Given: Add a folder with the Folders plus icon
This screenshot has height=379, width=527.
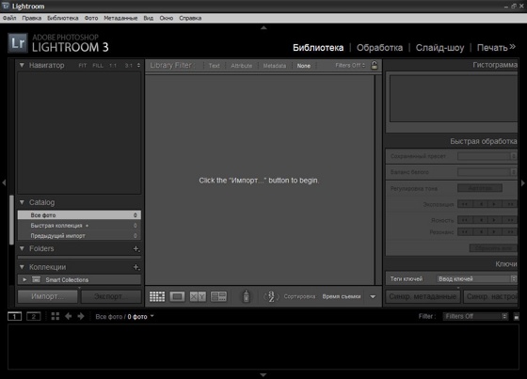Looking at the screenshot, I should point(136,248).
